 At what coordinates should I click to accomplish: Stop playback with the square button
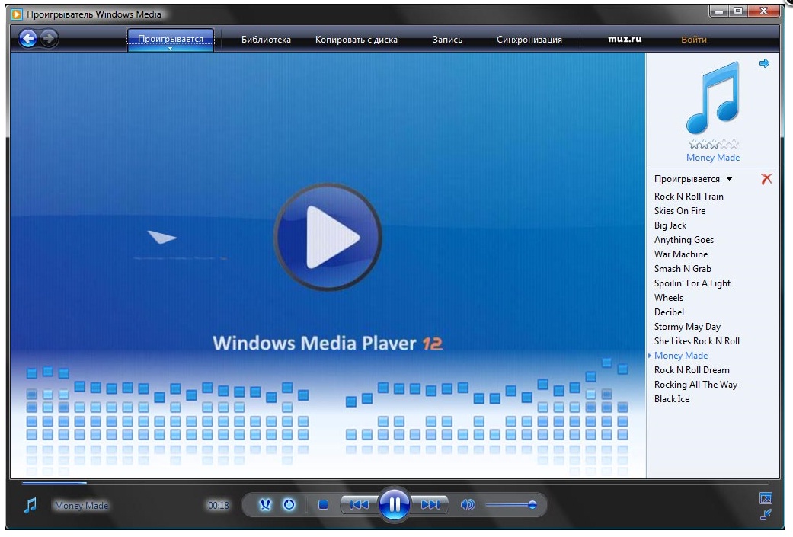[x=323, y=505]
